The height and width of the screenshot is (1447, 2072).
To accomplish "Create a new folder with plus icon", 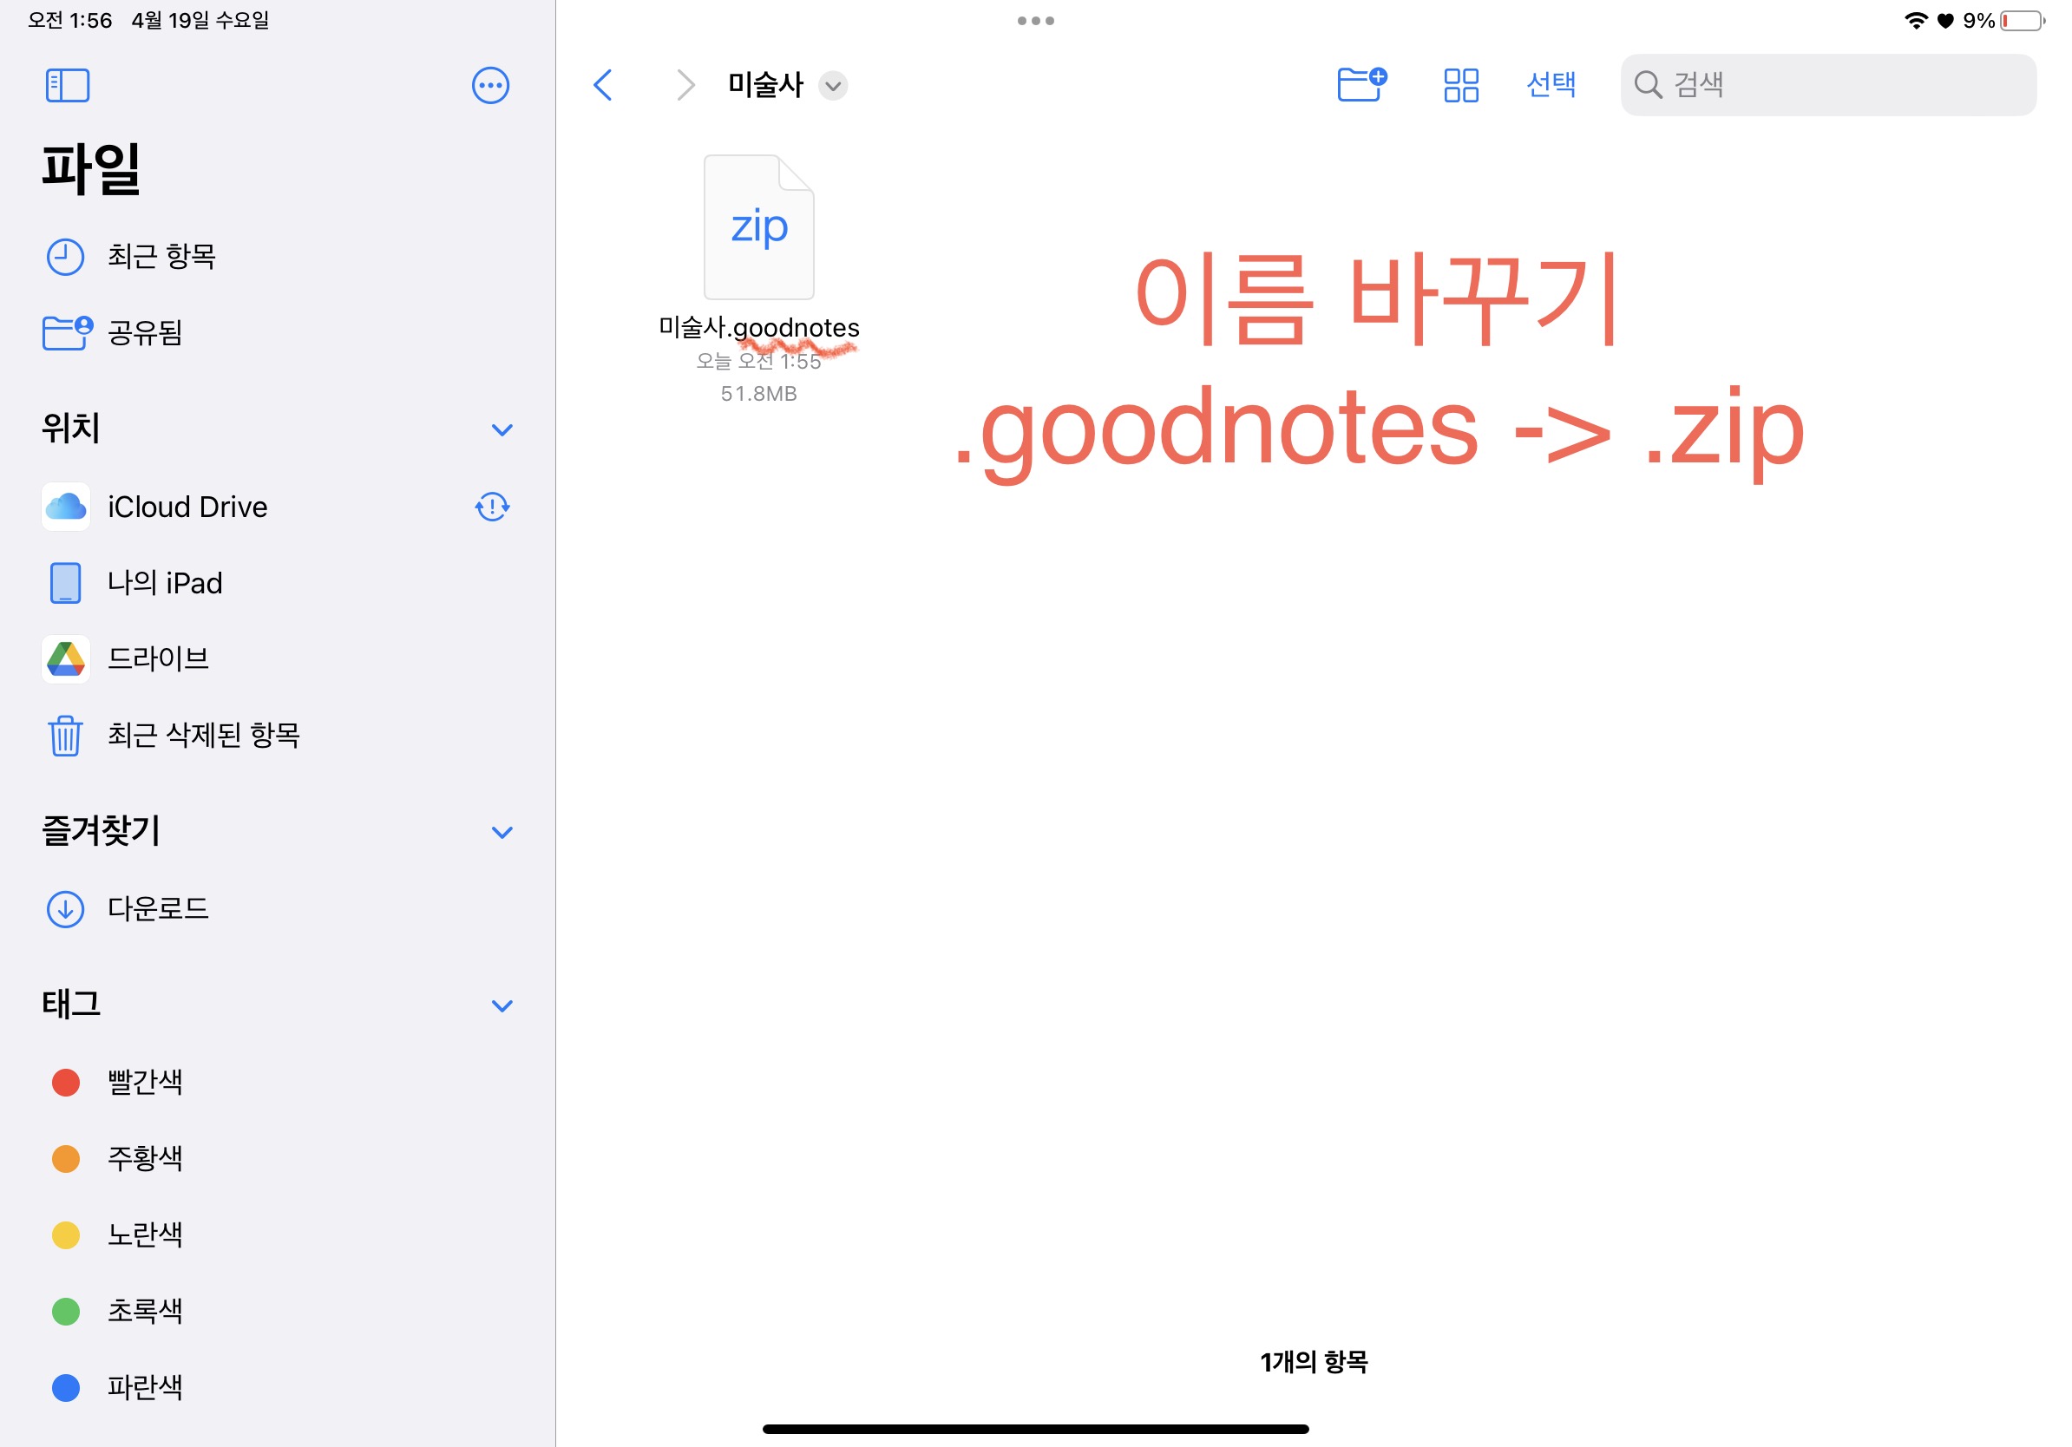I will point(1361,85).
